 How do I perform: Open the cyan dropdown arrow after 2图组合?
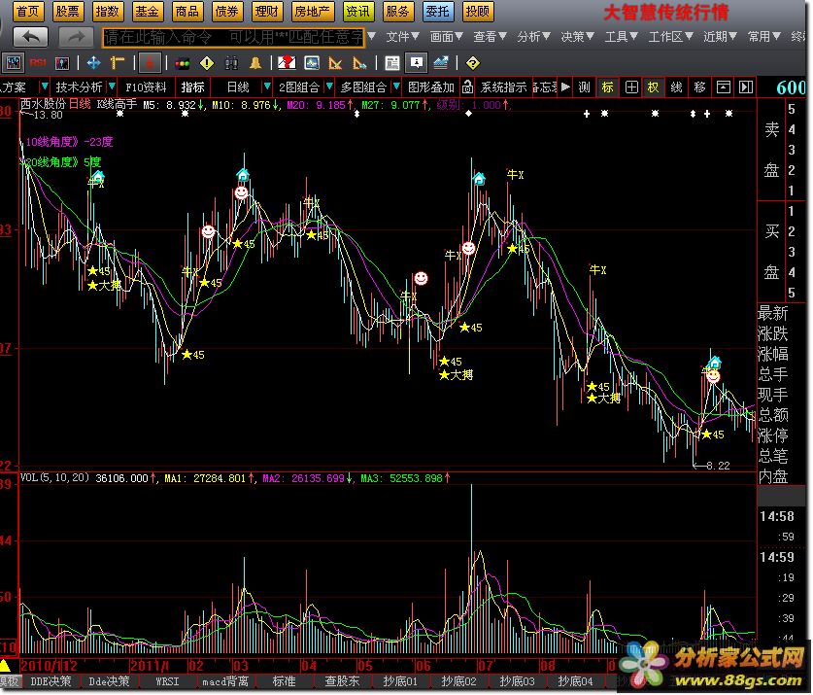coord(329,86)
